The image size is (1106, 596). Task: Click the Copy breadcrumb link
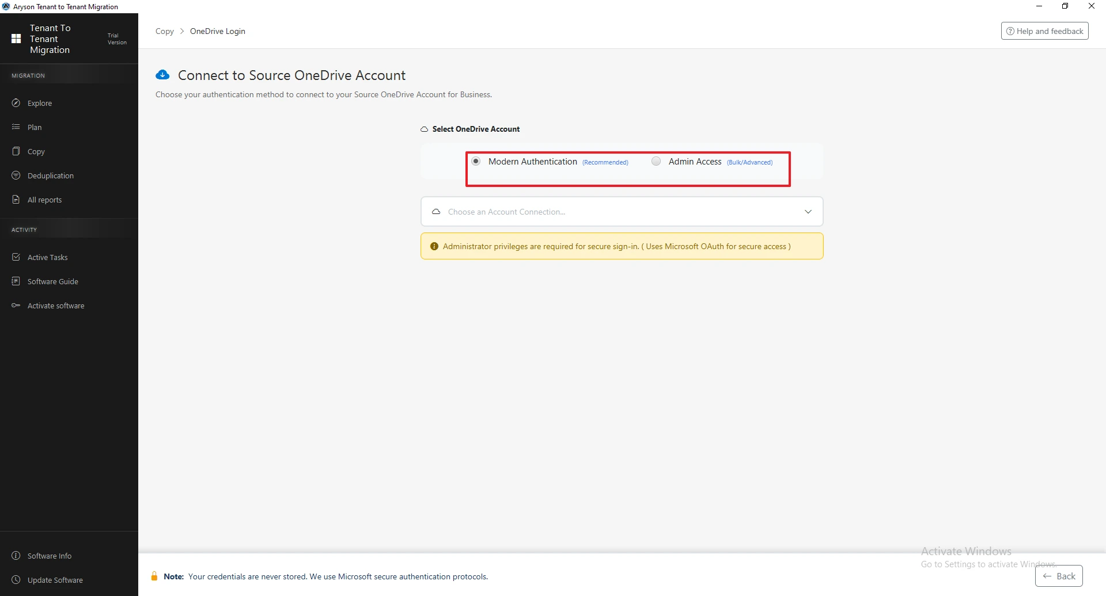[165, 31]
